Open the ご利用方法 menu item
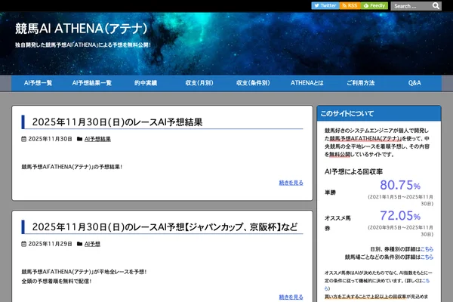This screenshot has width=453, height=302. pyautogui.click(x=361, y=83)
